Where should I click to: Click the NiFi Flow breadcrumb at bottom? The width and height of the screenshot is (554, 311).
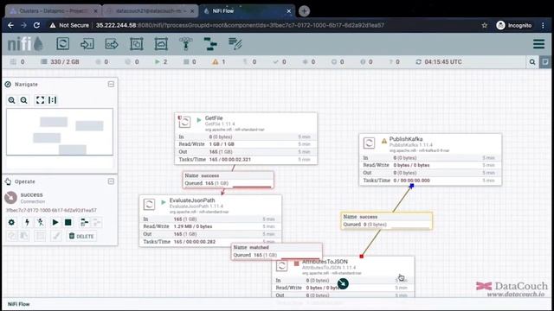19,304
